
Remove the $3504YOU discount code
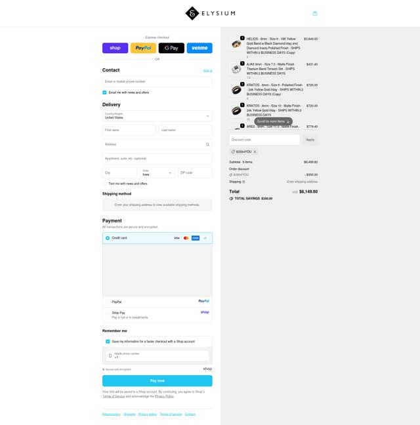[255, 152]
